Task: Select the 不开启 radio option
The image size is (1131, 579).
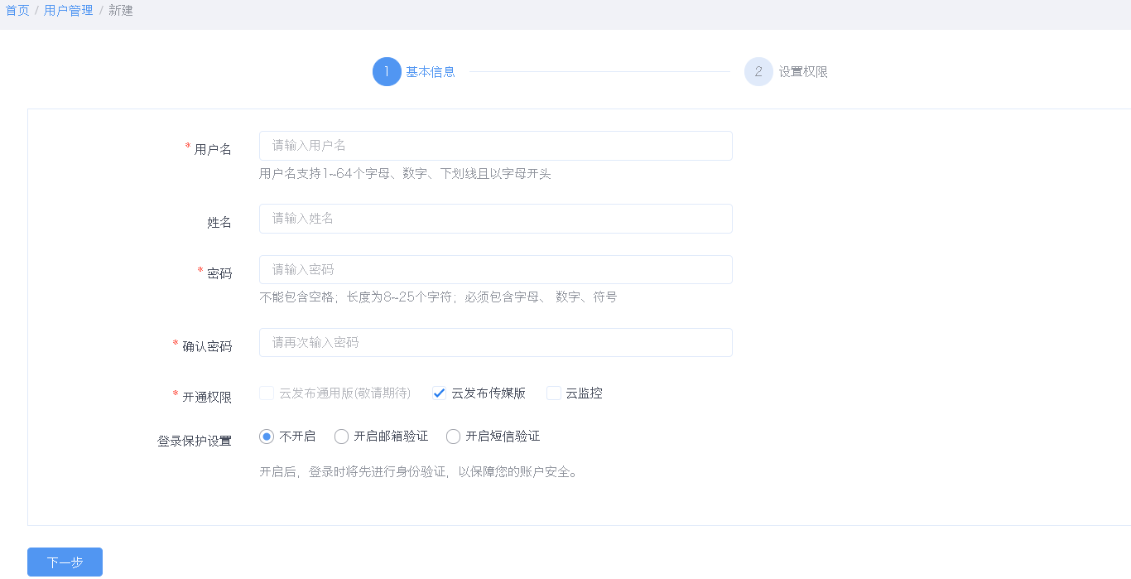Action: pos(267,437)
